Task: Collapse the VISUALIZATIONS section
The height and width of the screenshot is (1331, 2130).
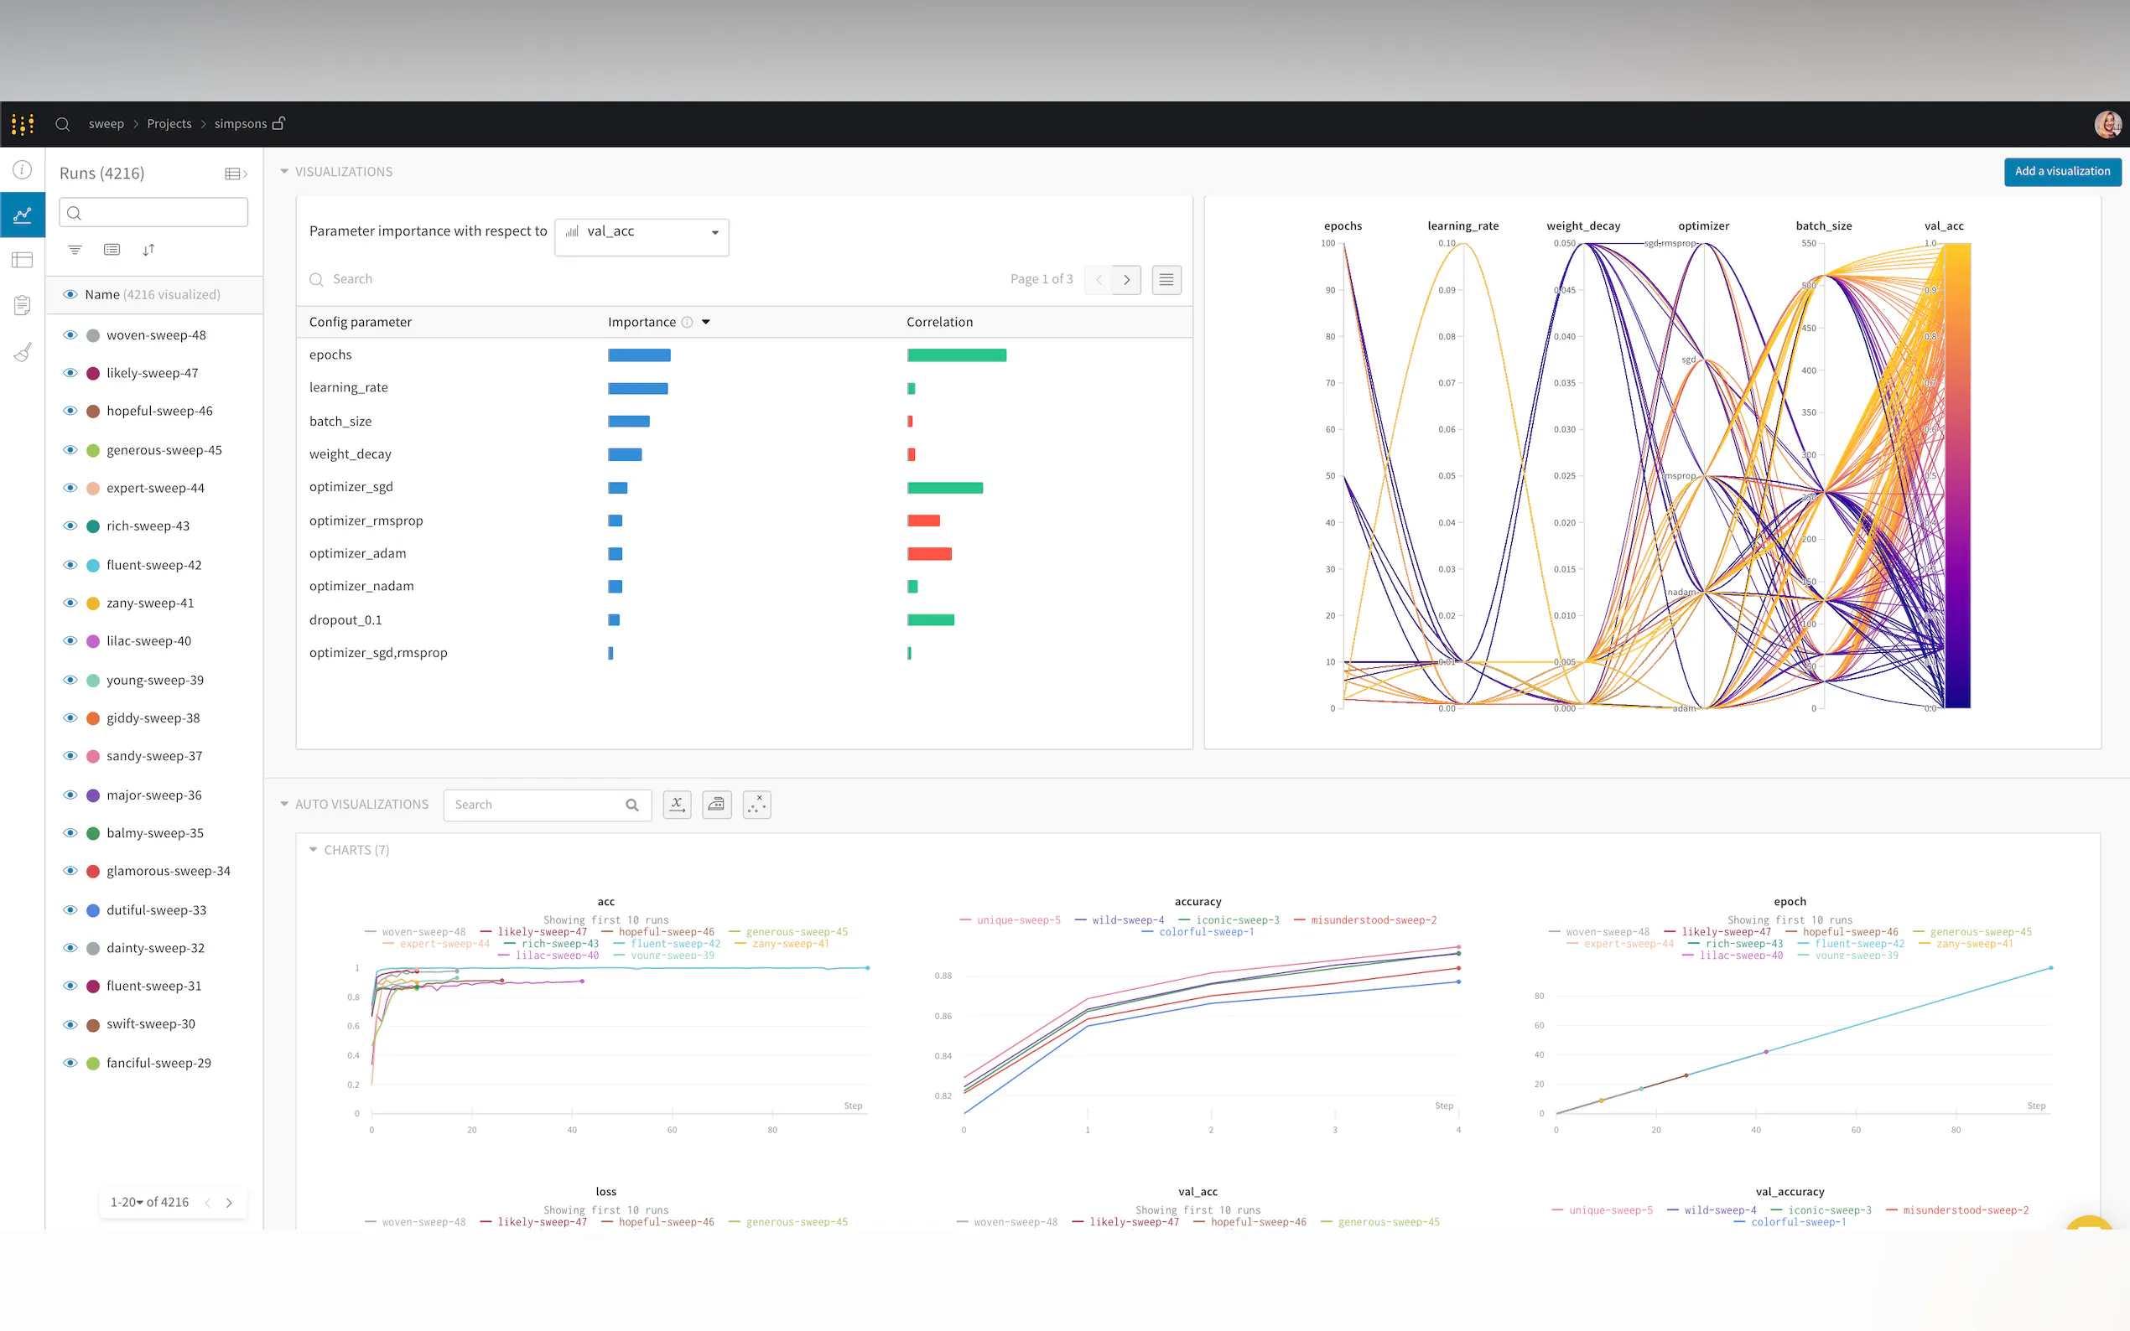Action: pyautogui.click(x=284, y=172)
